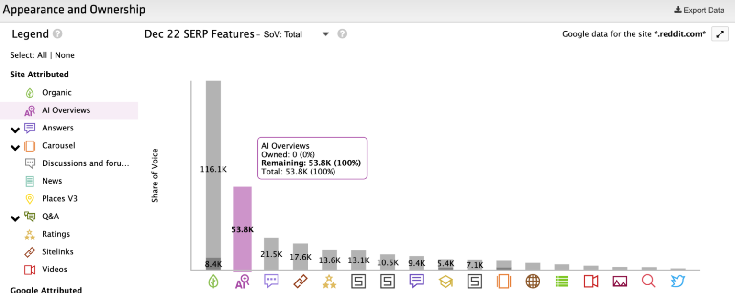Click the AI Overviews icon below its chart bar
Image resolution: width=735 pixels, height=293 pixels.
tap(242, 282)
